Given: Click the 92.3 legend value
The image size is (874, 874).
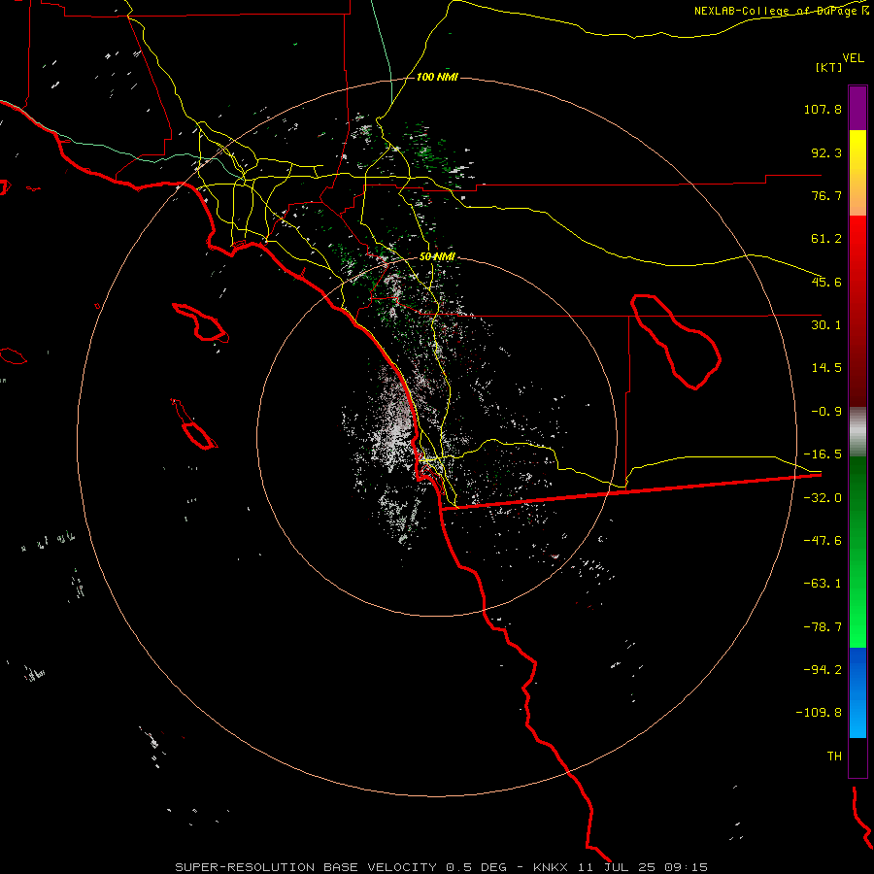Looking at the screenshot, I should pos(826,152).
